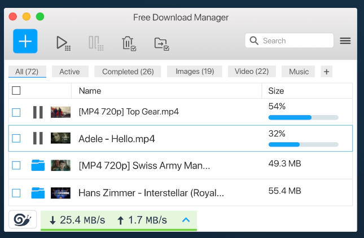Viewport: 364px width, 238px height.
Task: Select the Hans Zimmer - Interstellar name
Action: click(151, 193)
